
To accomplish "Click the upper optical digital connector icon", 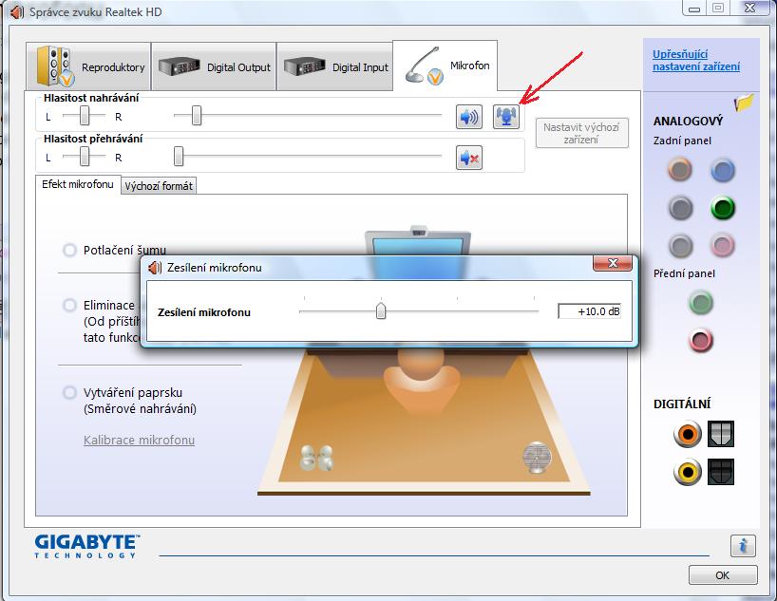I will (721, 434).
